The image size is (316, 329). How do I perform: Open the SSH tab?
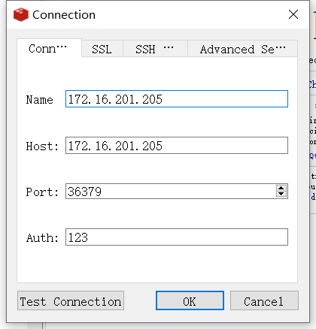[155, 49]
